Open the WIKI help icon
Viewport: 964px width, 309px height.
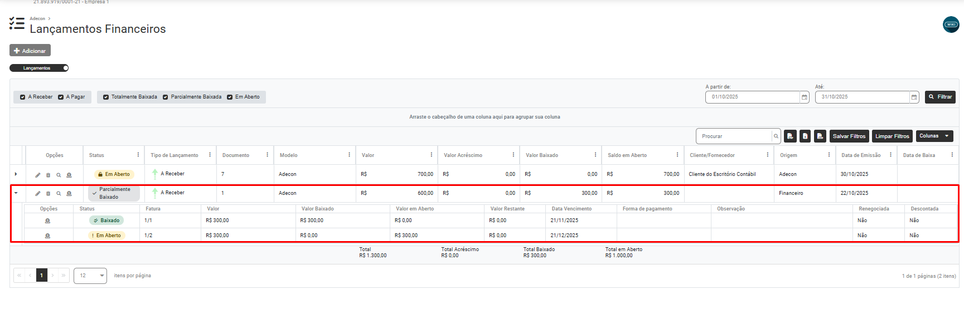(x=951, y=24)
